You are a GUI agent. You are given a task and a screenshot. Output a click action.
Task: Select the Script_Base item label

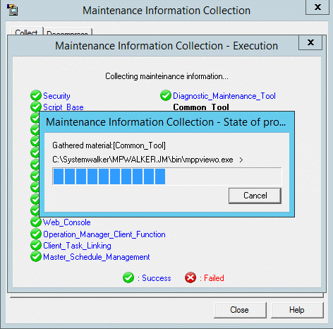point(63,107)
